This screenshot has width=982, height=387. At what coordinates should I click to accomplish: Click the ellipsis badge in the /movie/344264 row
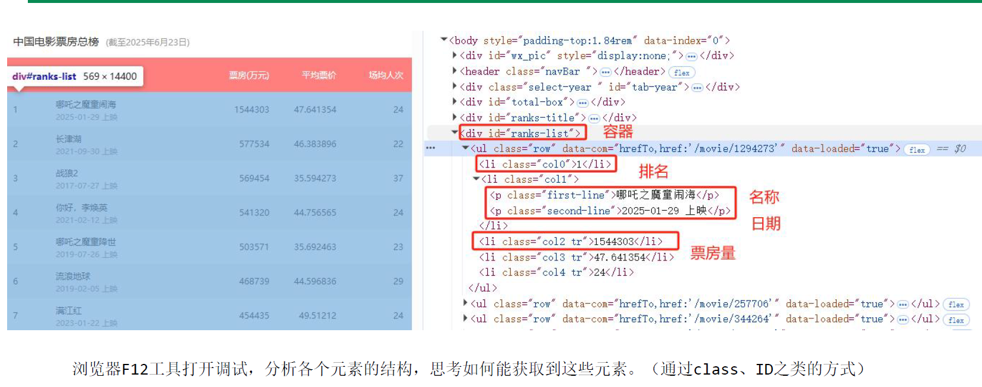coord(903,320)
